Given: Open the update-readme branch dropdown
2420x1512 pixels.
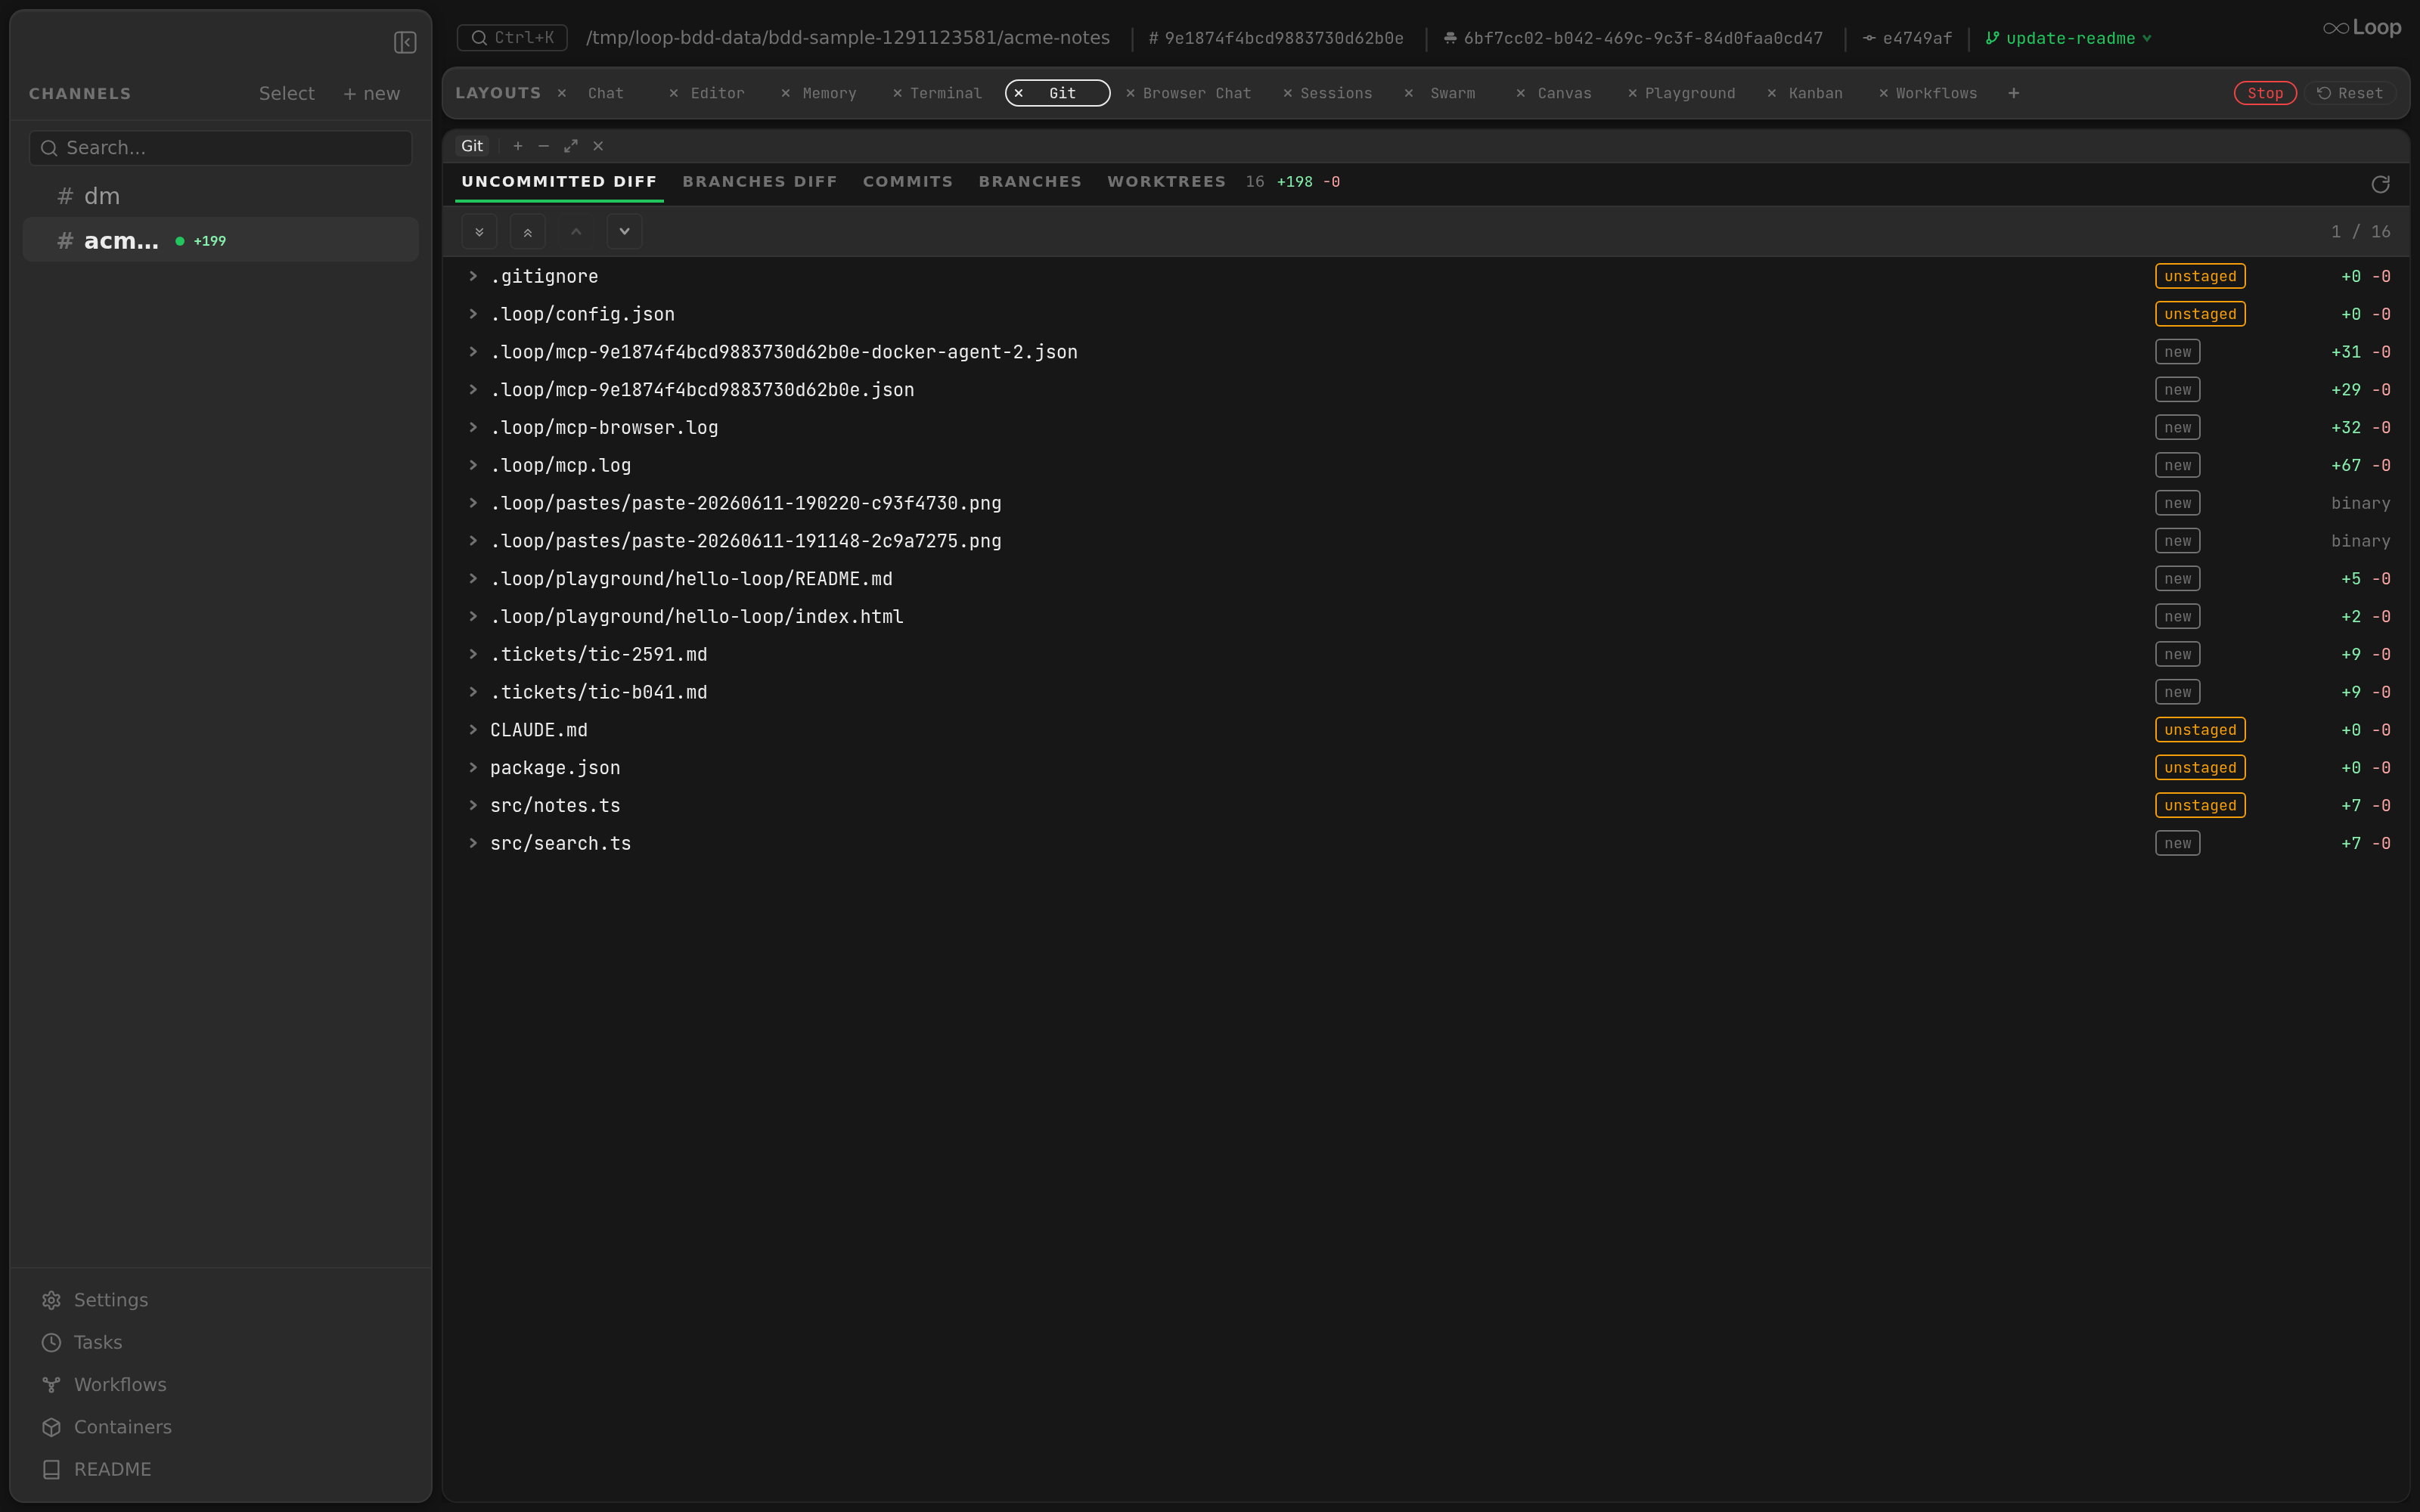Looking at the screenshot, I should (2069, 38).
